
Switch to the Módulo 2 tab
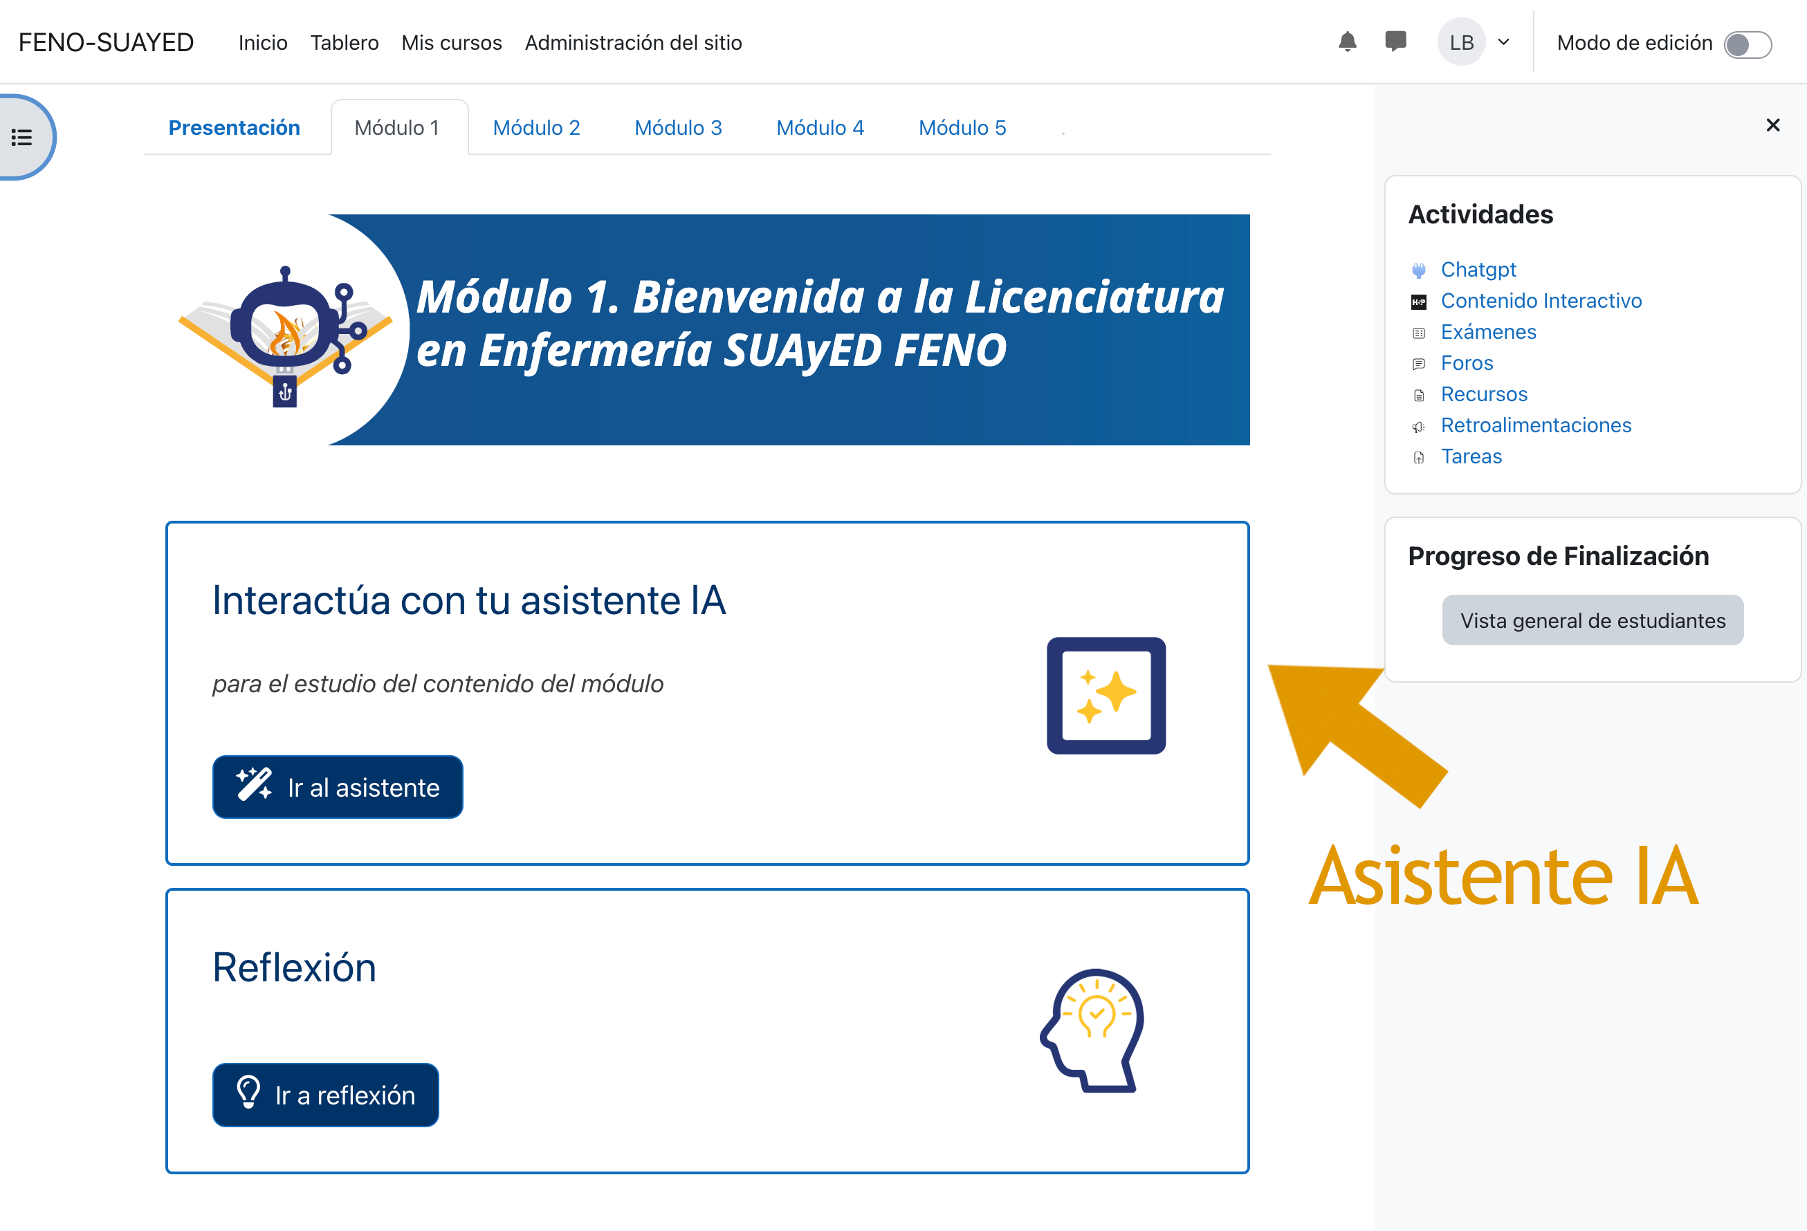pos(537,127)
